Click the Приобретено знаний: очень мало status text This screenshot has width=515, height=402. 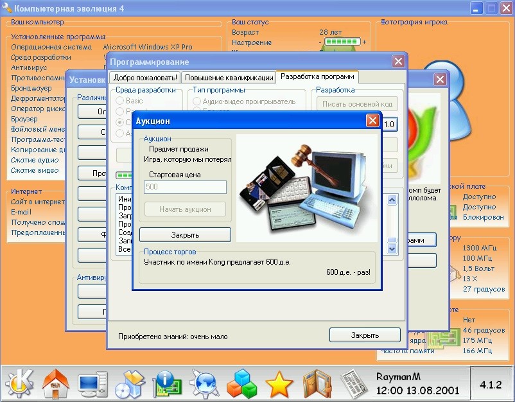[173, 336]
